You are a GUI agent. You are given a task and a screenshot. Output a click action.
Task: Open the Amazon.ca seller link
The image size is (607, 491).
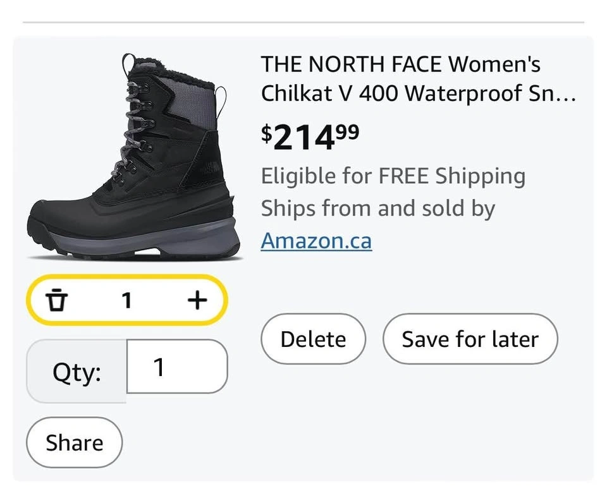(316, 241)
